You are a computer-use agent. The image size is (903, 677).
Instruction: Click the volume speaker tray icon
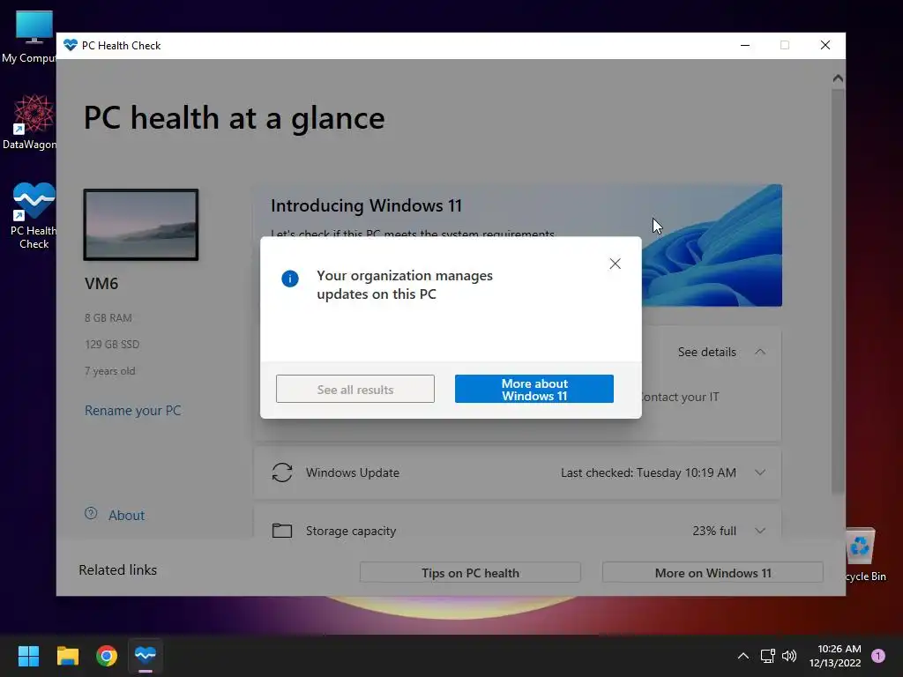pos(789,656)
